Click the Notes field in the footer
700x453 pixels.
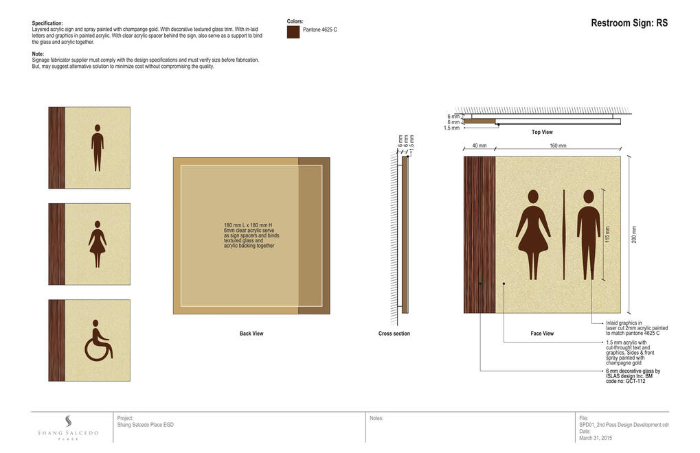376,418
